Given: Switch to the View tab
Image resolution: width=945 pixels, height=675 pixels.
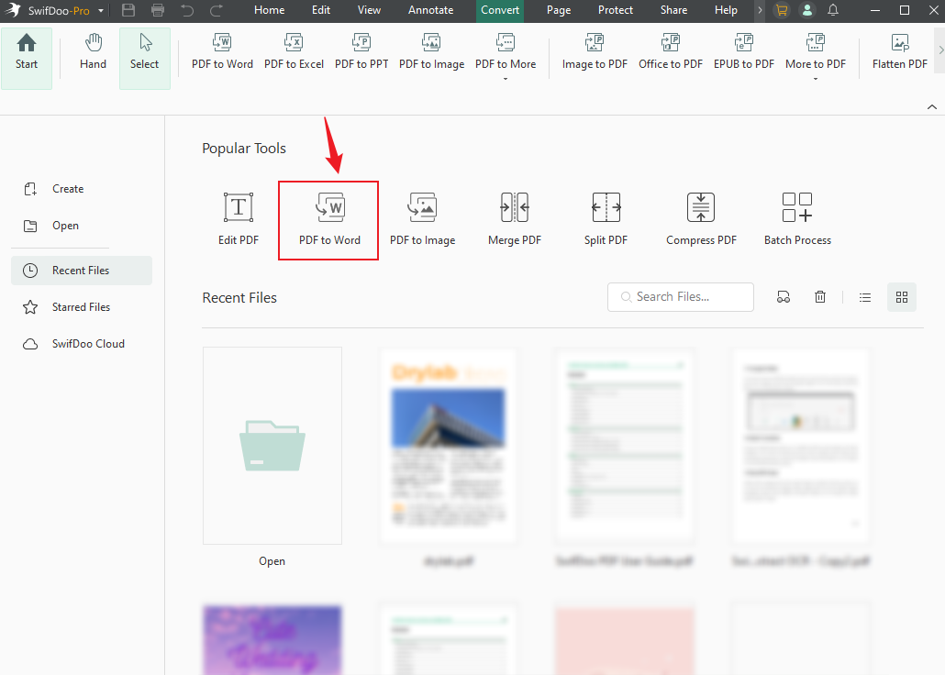Looking at the screenshot, I should tap(369, 10).
